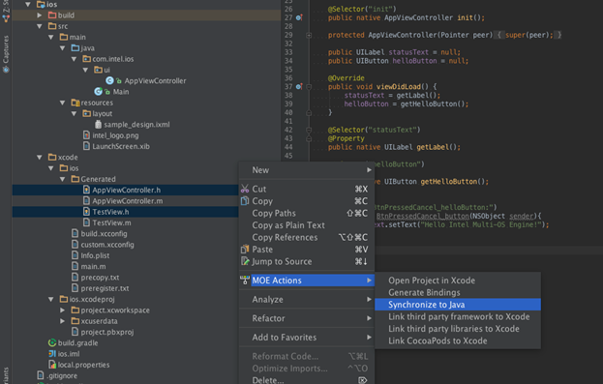Viewport: 603px width, 384px height.
Task: Toggle the code fold marker on line 42
Action: point(309,130)
